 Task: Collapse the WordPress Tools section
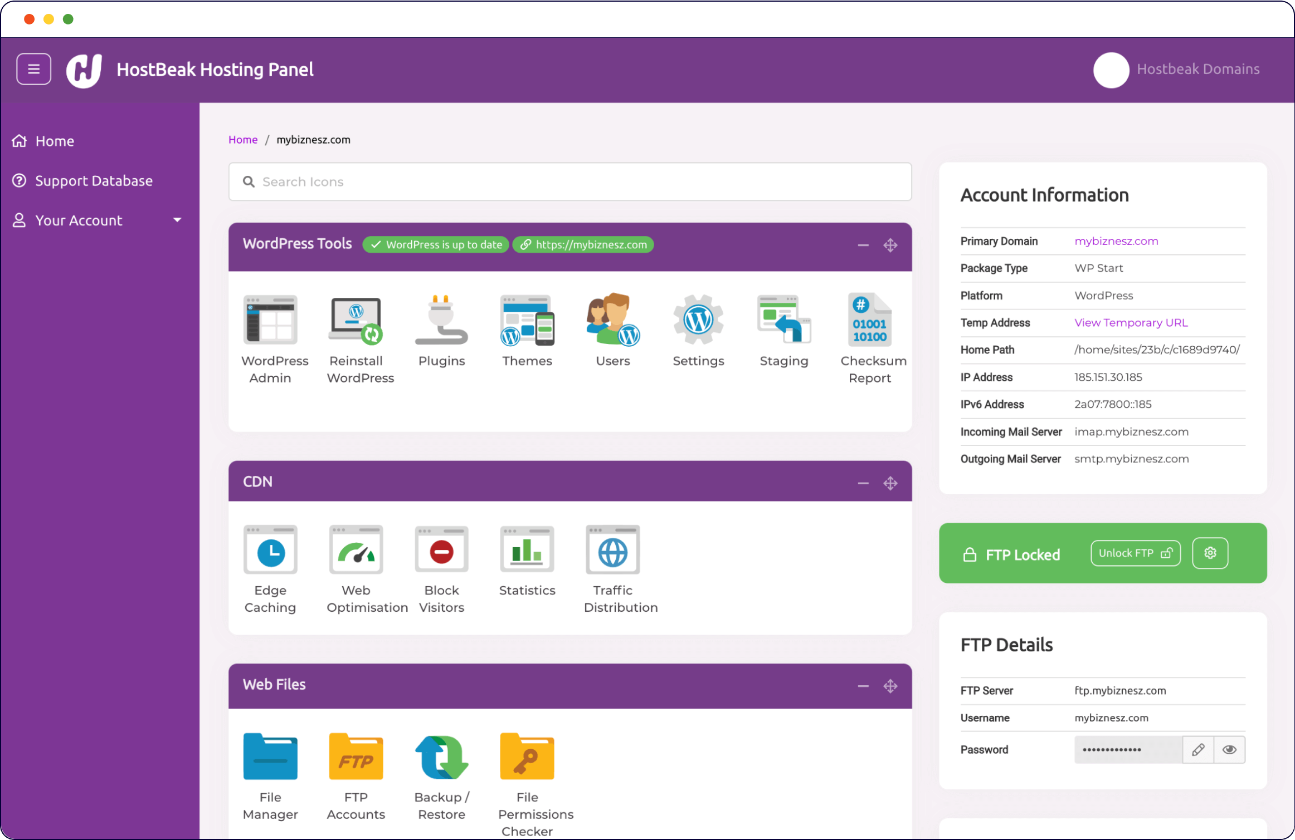click(x=863, y=245)
